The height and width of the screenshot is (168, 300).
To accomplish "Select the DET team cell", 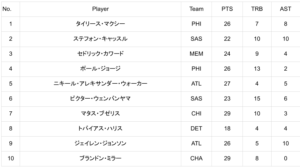I will [x=196, y=128].
